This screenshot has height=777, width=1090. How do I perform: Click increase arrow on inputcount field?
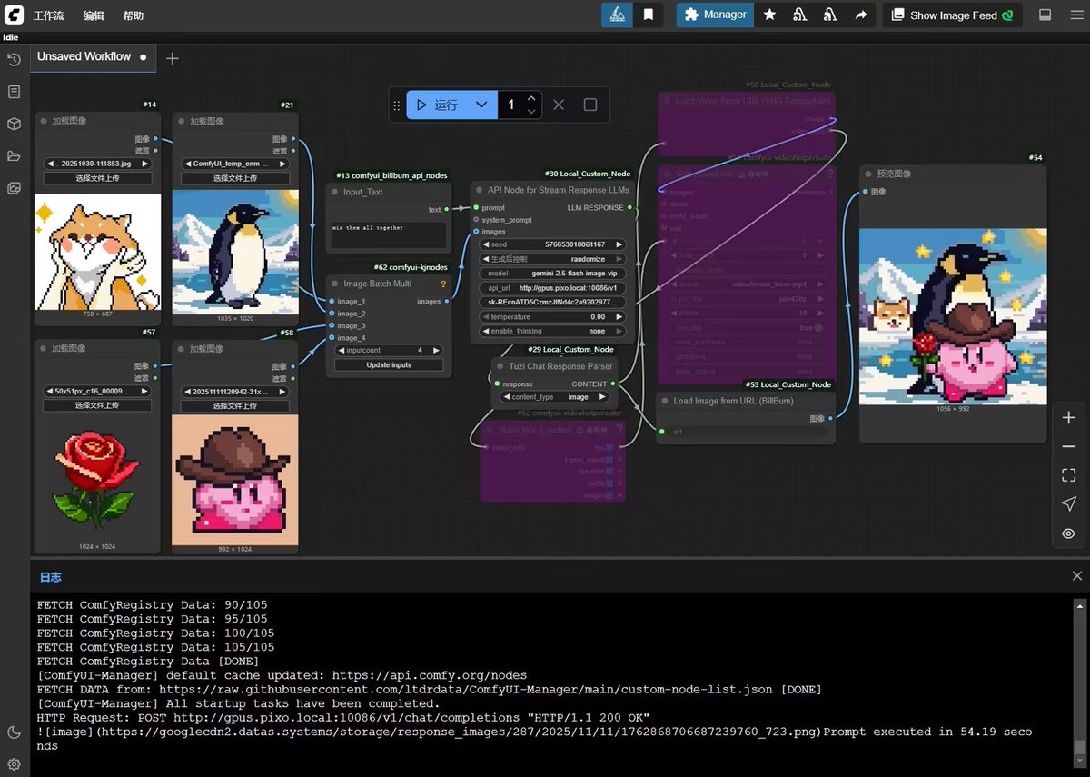pyautogui.click(x=437, y=350)
